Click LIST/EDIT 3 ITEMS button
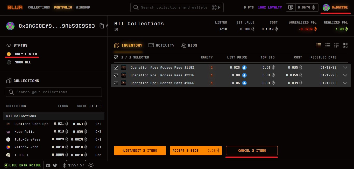Screen dimensions: 354x169 tap(140, 151)
